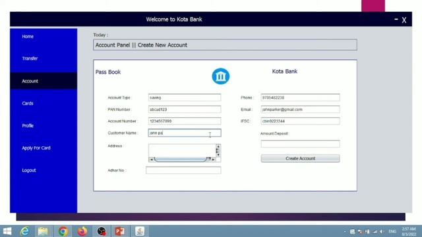Click the Today label

(x=101, y=35)
